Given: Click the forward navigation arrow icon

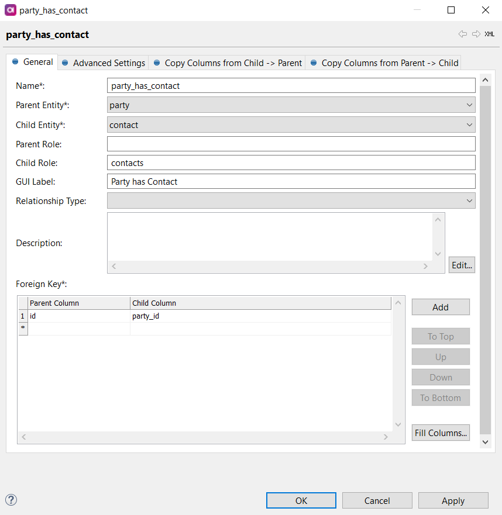Looking at the screenshot, I should [476, 34].
